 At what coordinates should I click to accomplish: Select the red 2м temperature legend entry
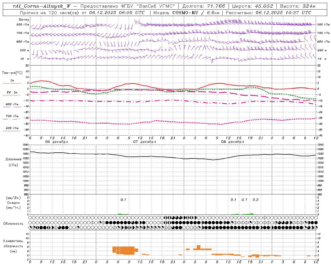12,81
